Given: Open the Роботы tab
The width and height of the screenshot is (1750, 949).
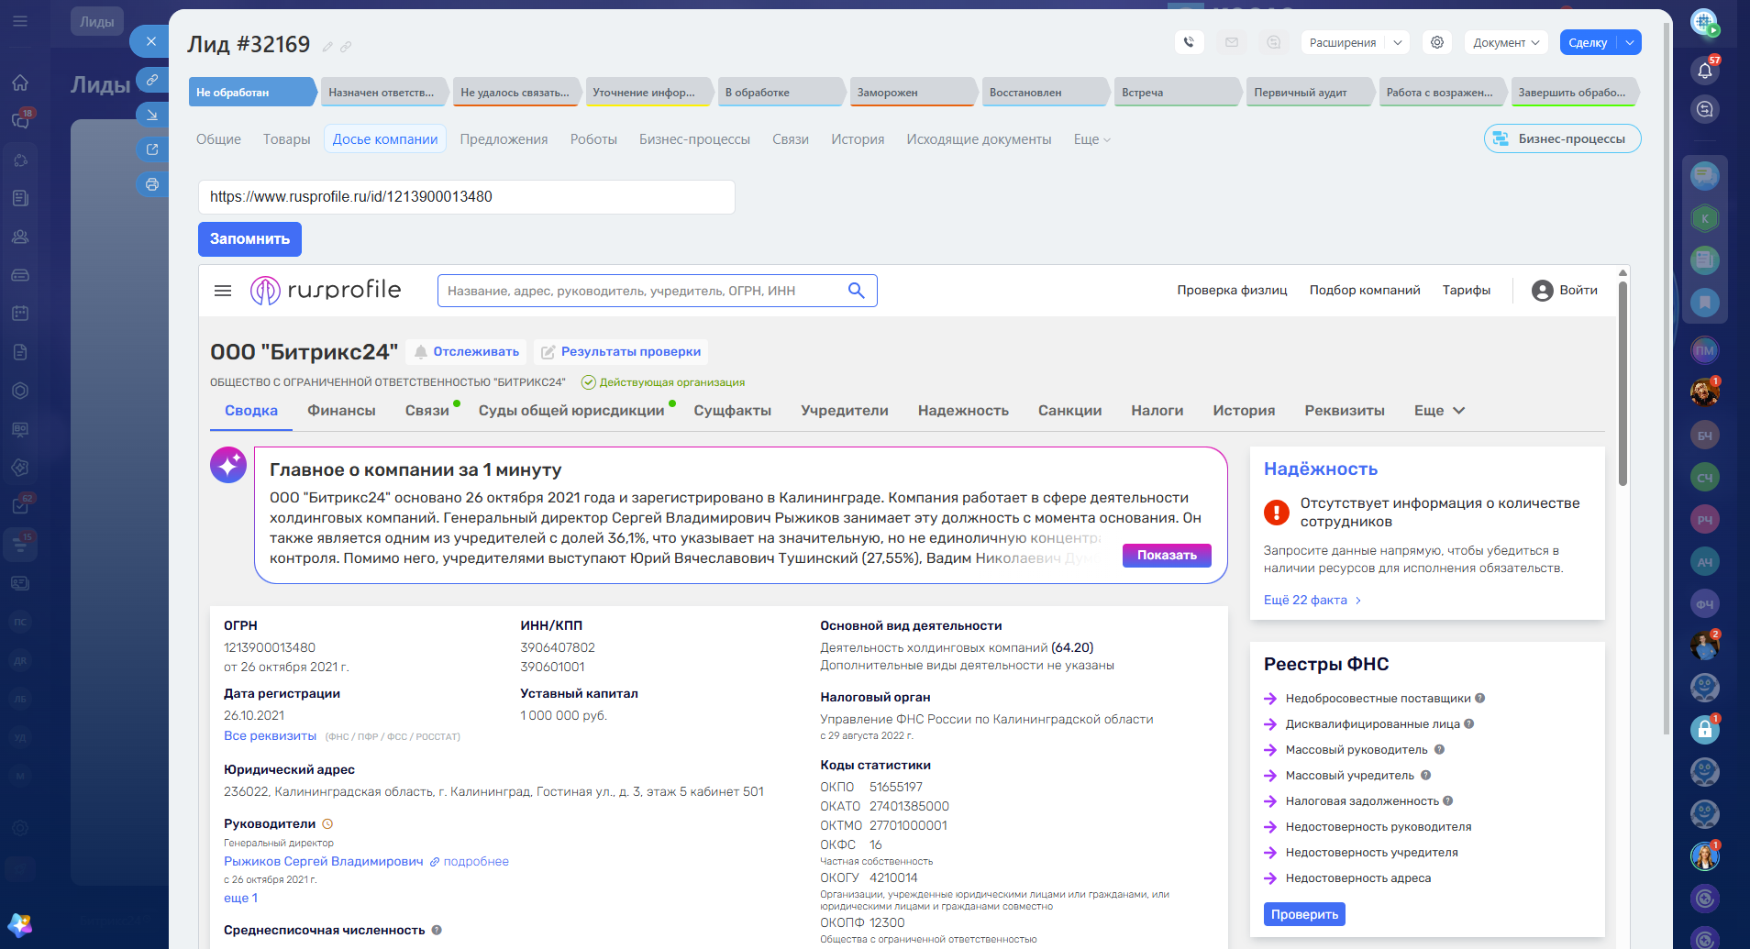Looking at the screenshot, I should point(593,139).
